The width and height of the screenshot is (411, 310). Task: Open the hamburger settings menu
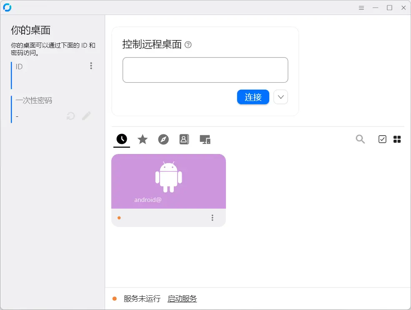[361, 8]
